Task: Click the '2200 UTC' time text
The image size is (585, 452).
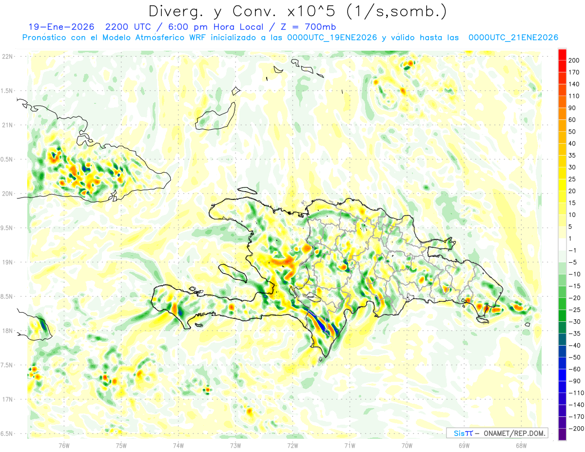Action: click(129, 27)
